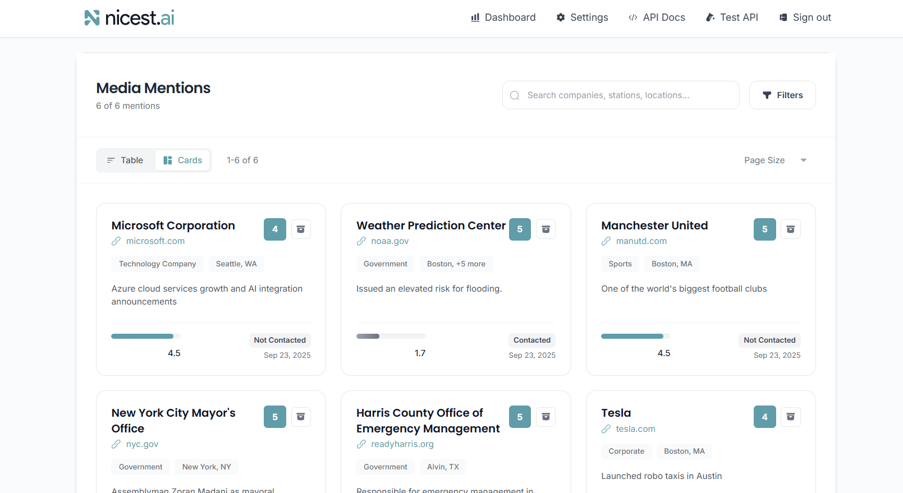
Task: Click score badge 4 on Microsoft card
Action: 275,229
